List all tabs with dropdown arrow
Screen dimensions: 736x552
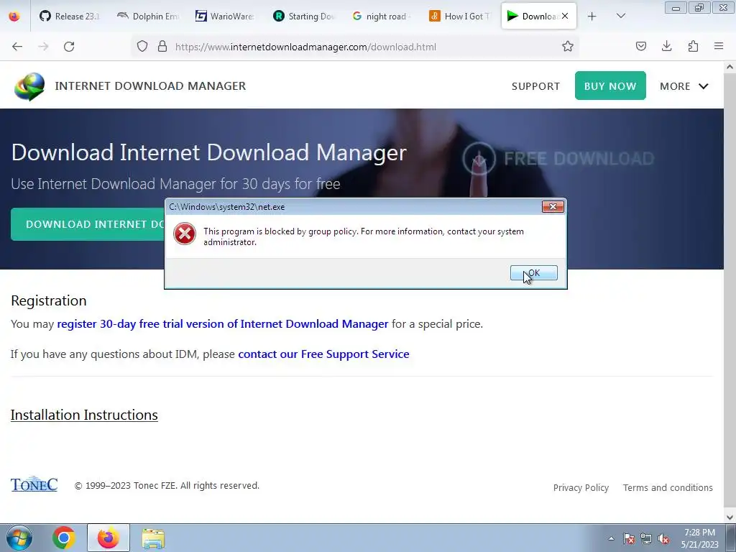coord(620,17)
